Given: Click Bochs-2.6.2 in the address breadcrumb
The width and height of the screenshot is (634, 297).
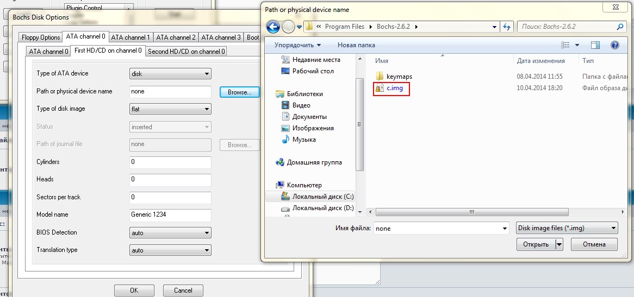Looking at the screenshot, I should (x=393, y=27).
